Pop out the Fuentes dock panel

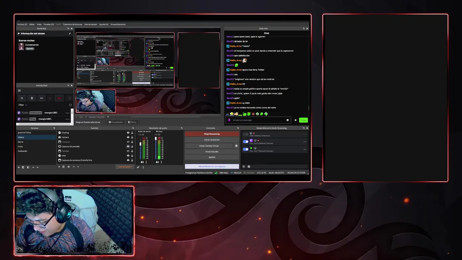pyautogui.click(x=133, y=128)
